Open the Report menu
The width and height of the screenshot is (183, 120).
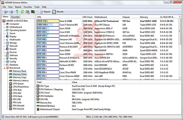[x=18, y=7]
